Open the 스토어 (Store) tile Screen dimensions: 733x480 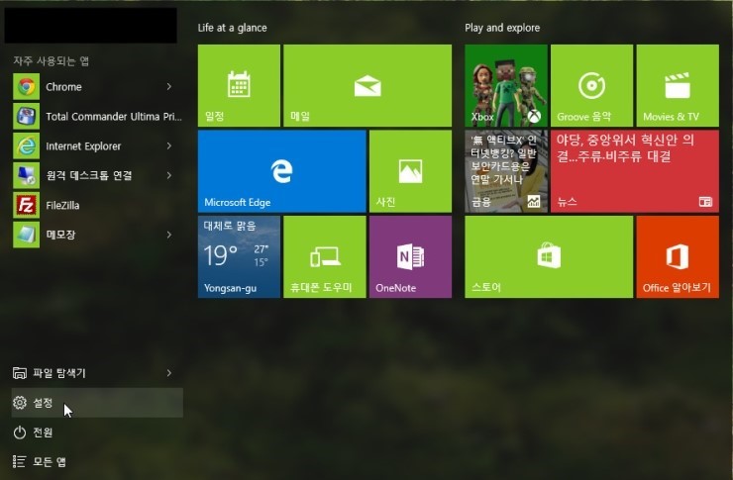(549, 256)
